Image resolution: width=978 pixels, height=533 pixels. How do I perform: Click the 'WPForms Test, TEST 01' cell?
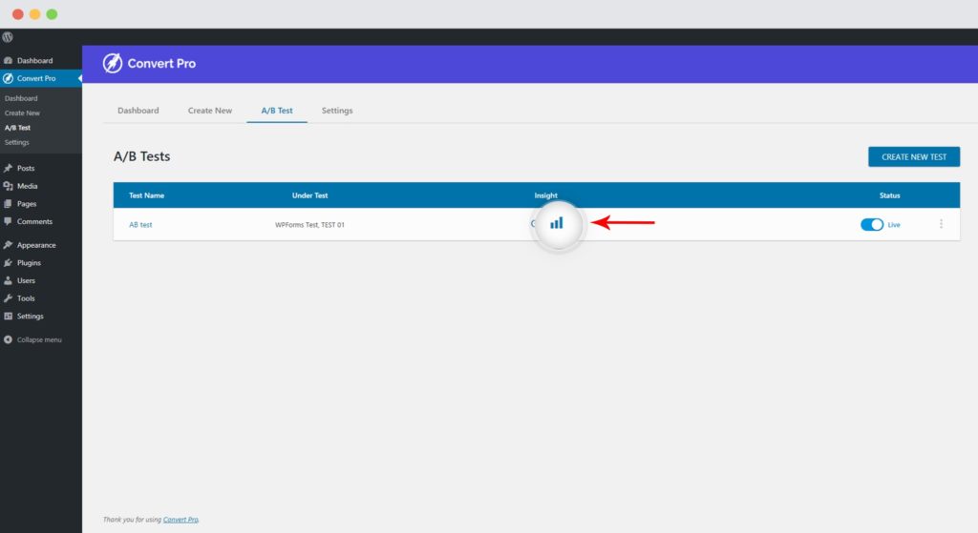pos(310,225)
